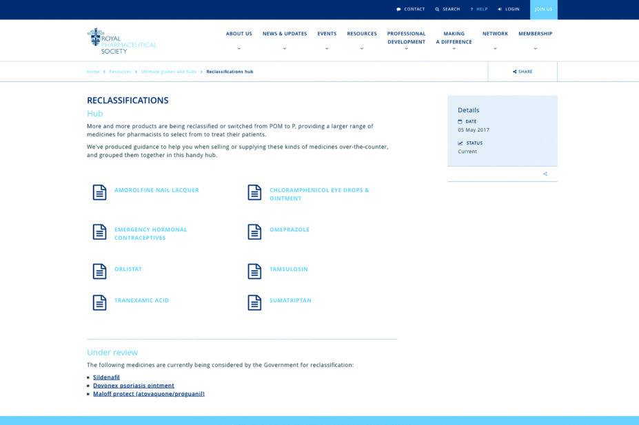Click the share icon in Details panel
Screen dimensions: 639x425
(545, 174)
